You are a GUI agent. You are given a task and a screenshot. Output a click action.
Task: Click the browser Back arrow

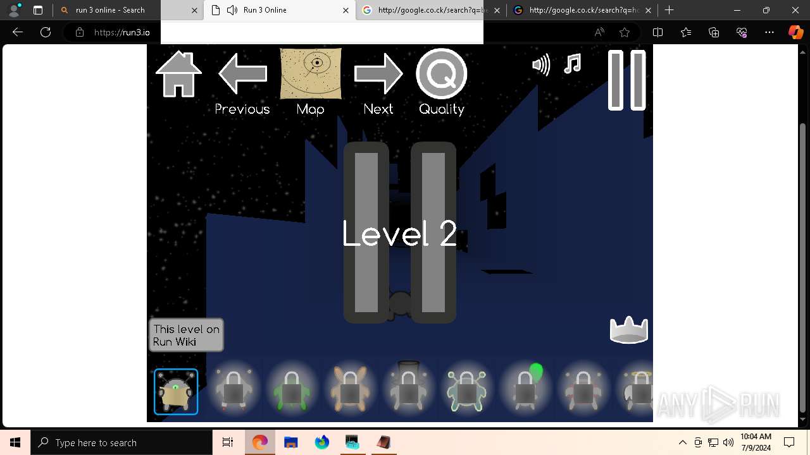click(18, 32)
